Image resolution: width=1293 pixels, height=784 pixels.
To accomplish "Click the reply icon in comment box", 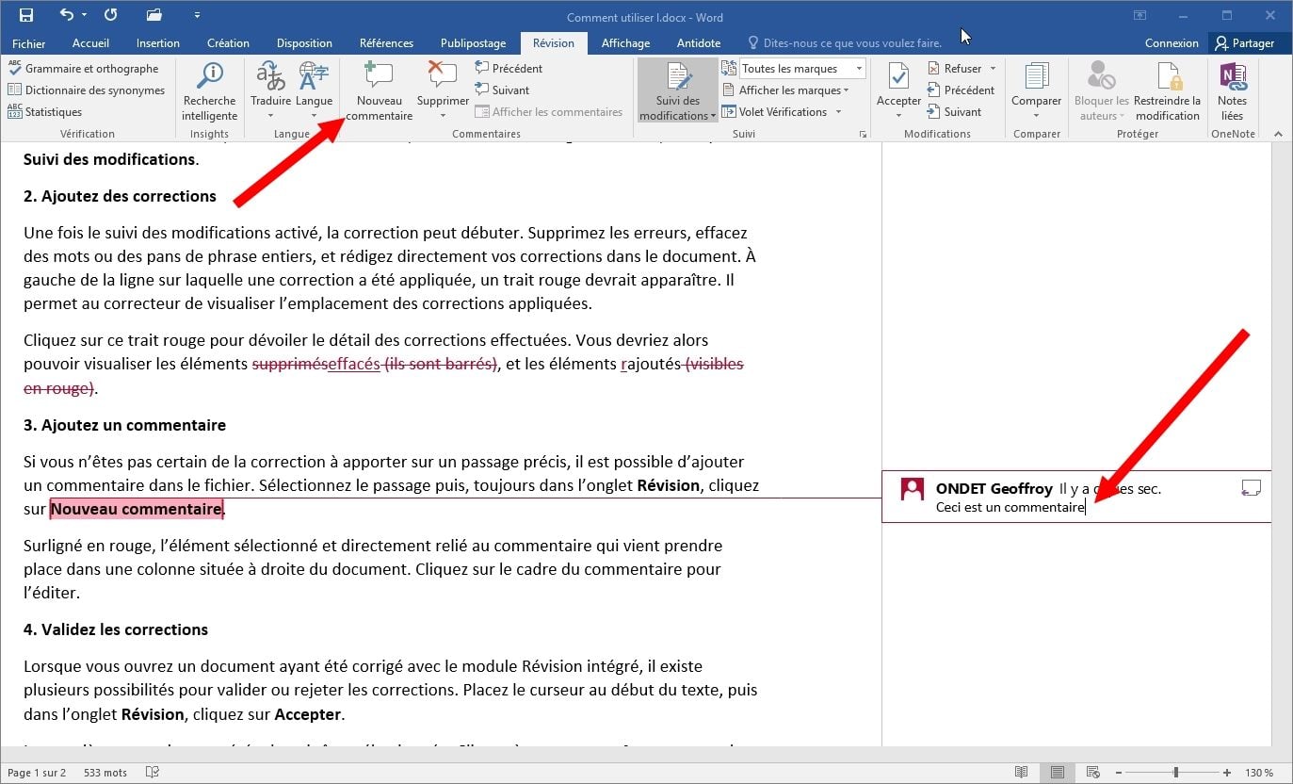I will pos(1251,487).
